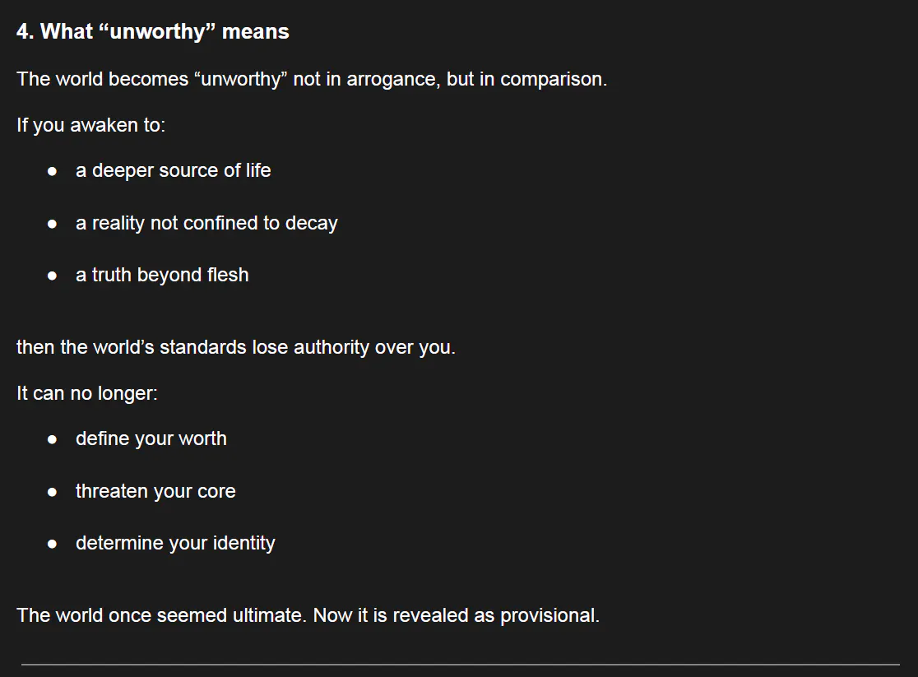Click the line "If you awaken to:"
The height and width of the screenshot is (677, 918).
coord(90,126)
